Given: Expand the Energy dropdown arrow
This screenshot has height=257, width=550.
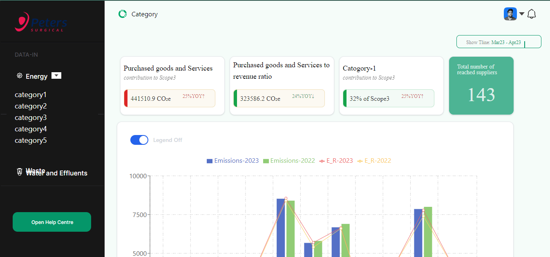Looking at the screenshot, I should (x=56, y=75).
